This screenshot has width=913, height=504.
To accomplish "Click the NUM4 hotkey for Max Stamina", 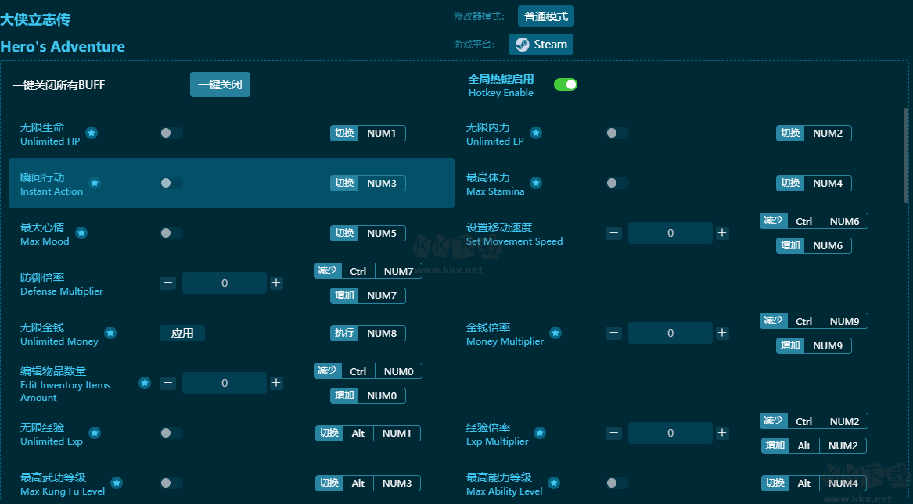I will (814, 183).
